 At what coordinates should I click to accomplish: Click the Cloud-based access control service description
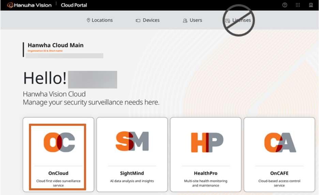tap(279, 183)
